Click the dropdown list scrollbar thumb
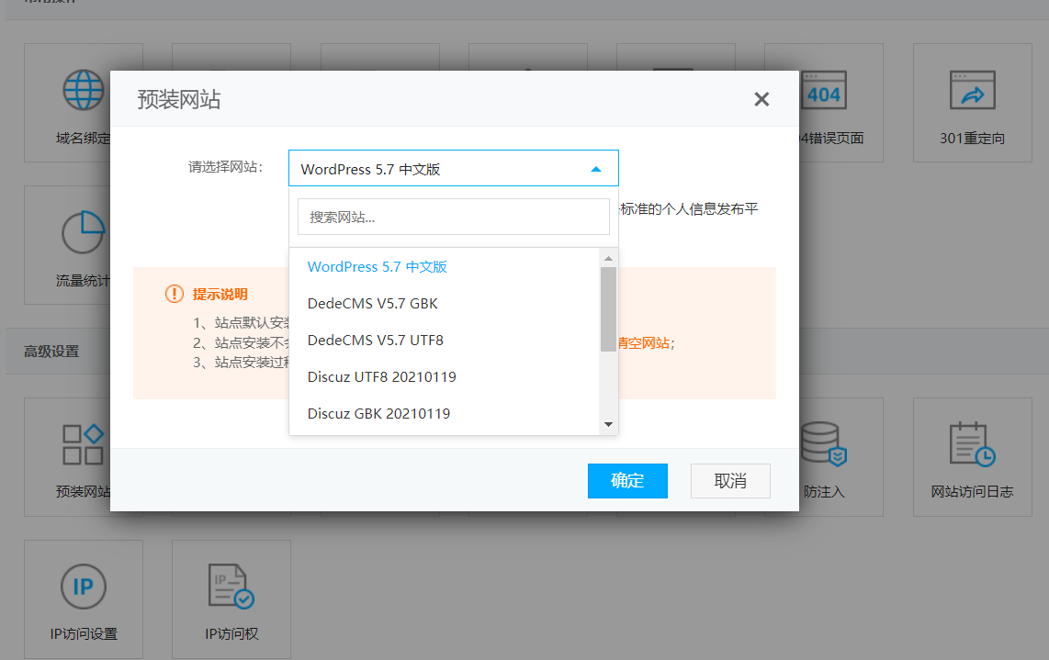 [x=608, y=309]
